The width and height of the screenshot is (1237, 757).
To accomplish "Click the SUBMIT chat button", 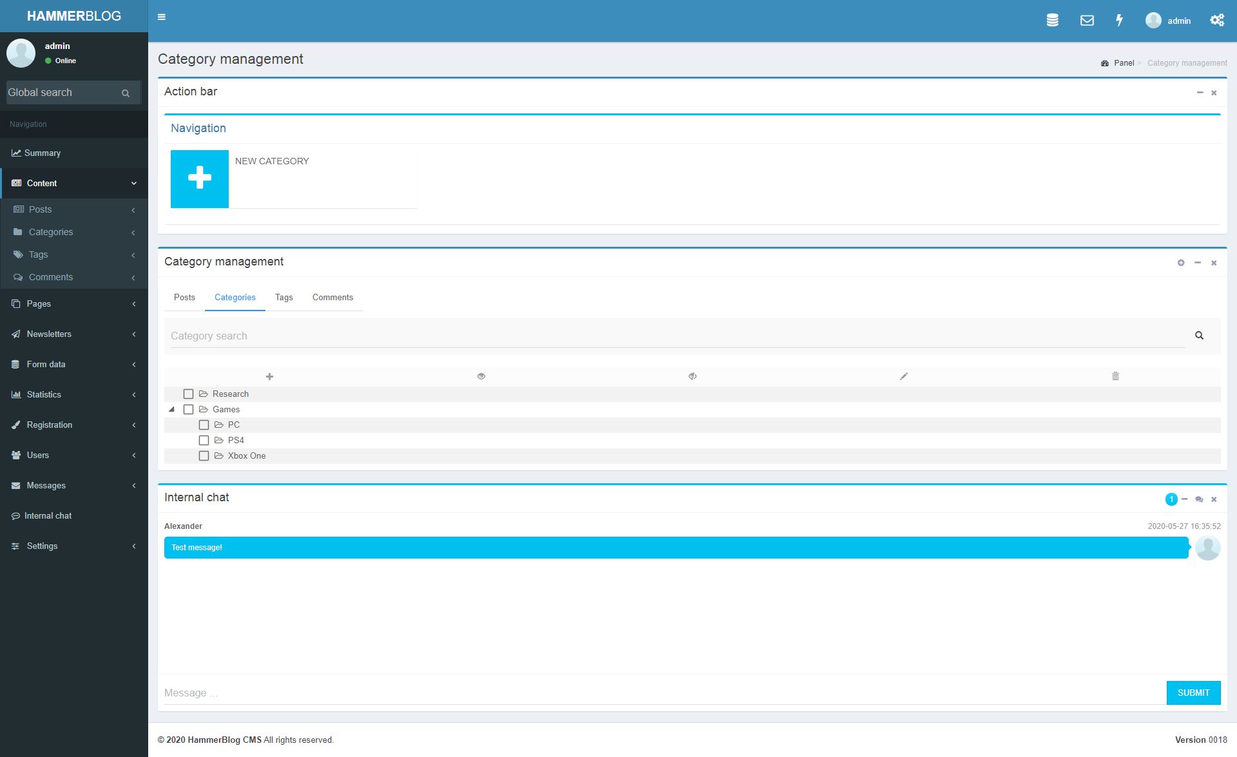I will pos(1193,693).
